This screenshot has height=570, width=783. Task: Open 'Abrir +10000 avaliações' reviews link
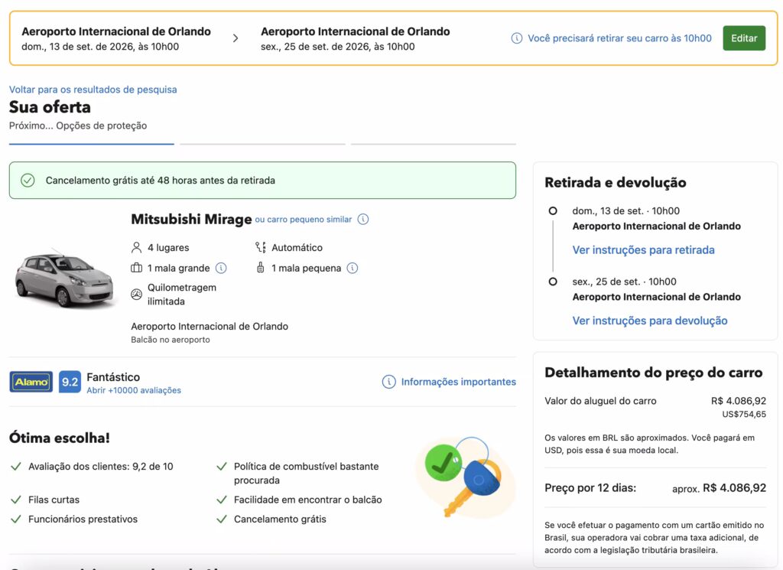click(x=134, y=390)
